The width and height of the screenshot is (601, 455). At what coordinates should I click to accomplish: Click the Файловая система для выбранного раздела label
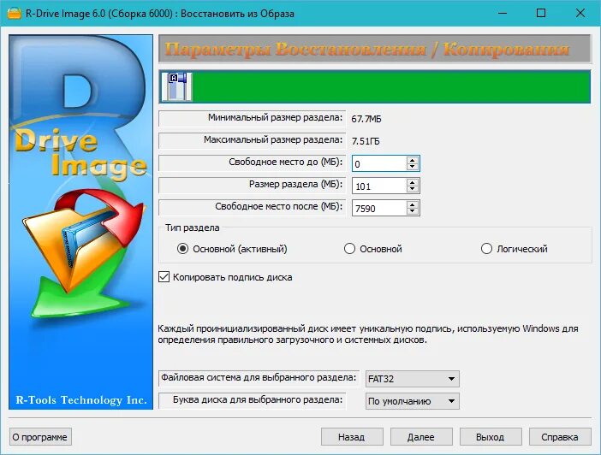pyautogui.click(x=259, y=378)
